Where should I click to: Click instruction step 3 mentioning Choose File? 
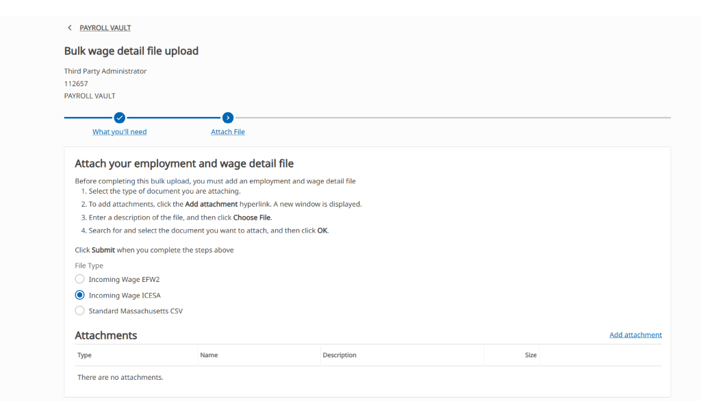(x=177, y=217)
